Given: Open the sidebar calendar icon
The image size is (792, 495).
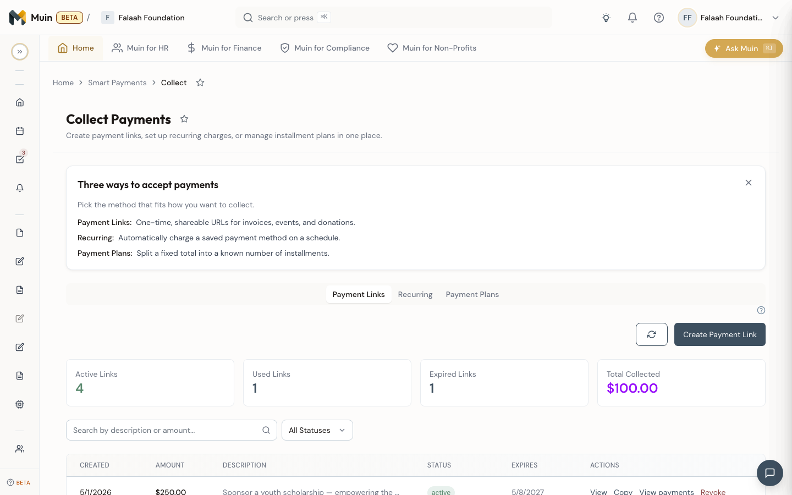Looking at the screenshot, I should click(20, 131).
